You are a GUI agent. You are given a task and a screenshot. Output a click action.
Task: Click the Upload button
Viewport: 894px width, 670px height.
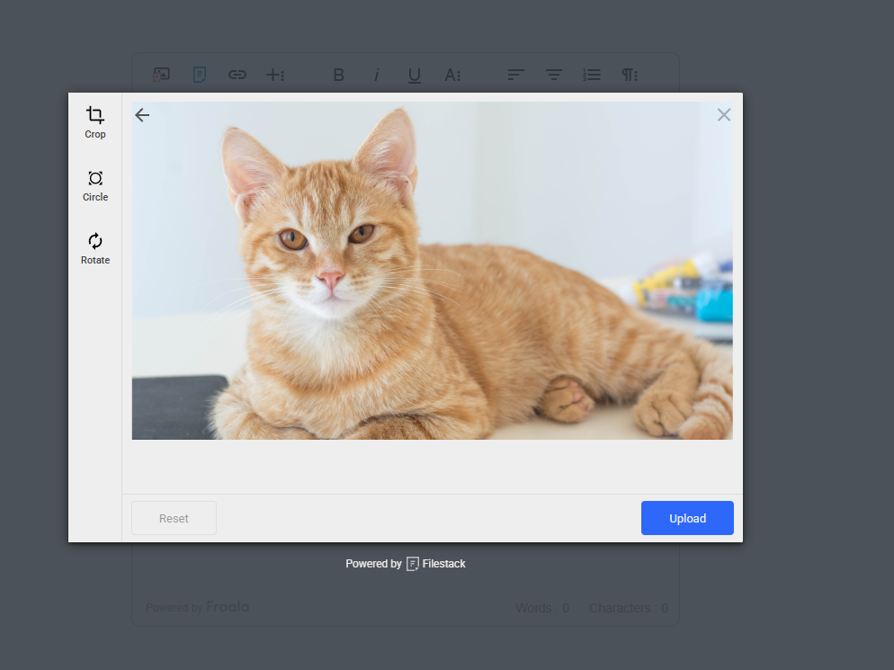686,518
